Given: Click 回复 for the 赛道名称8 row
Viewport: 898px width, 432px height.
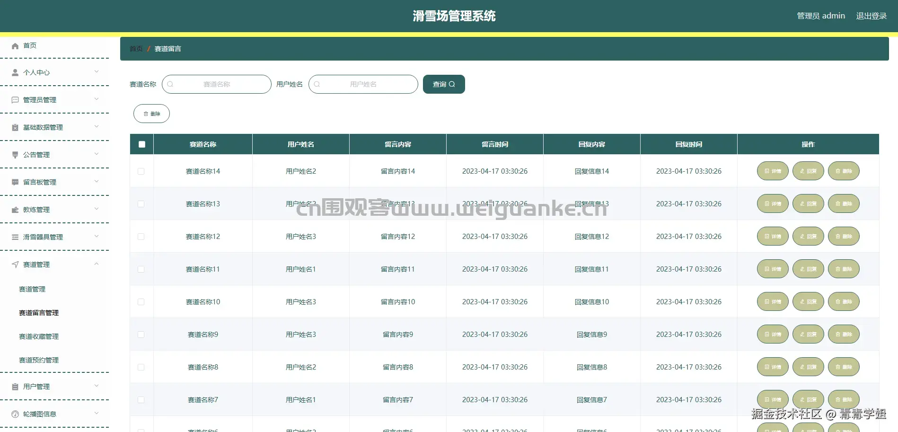Looking at the screenshot, I should 808,367.
